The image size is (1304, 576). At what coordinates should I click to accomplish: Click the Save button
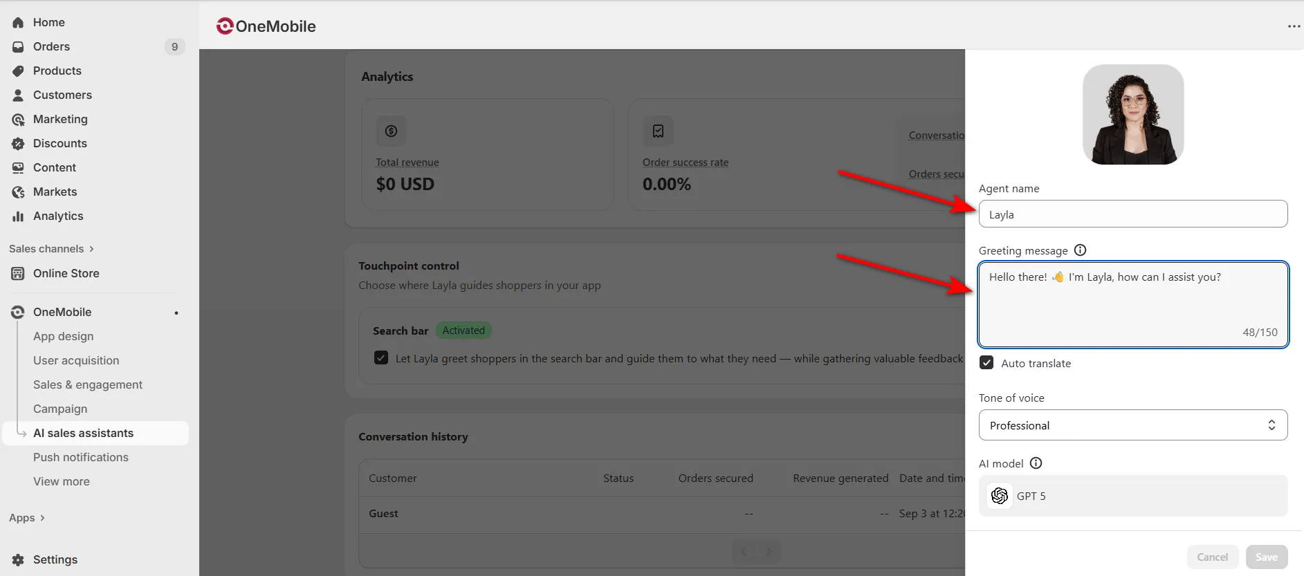1266,557
